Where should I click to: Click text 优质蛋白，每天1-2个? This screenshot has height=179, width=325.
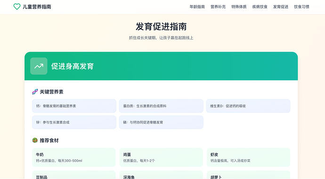(x=139, y=161)
